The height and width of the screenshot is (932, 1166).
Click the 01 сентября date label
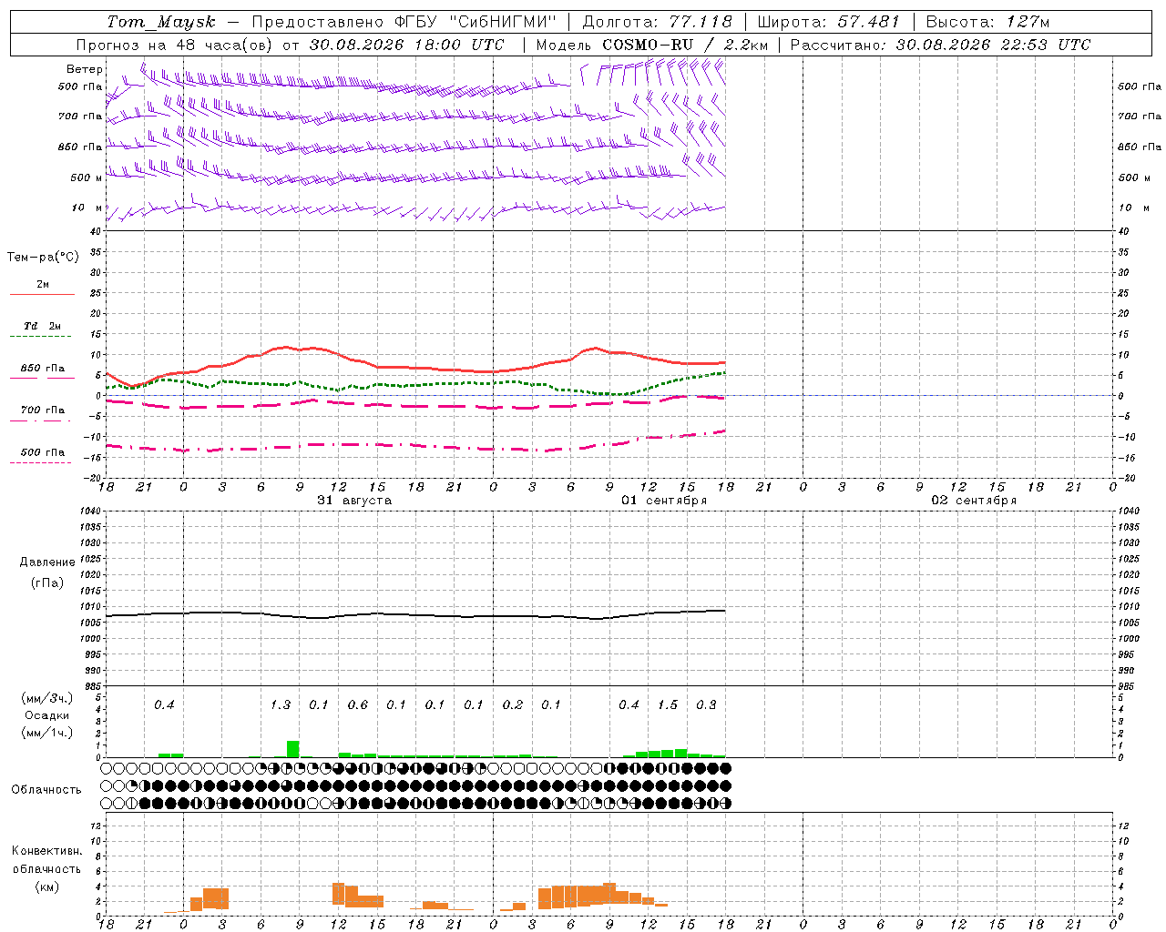click(x=664, y=500)
